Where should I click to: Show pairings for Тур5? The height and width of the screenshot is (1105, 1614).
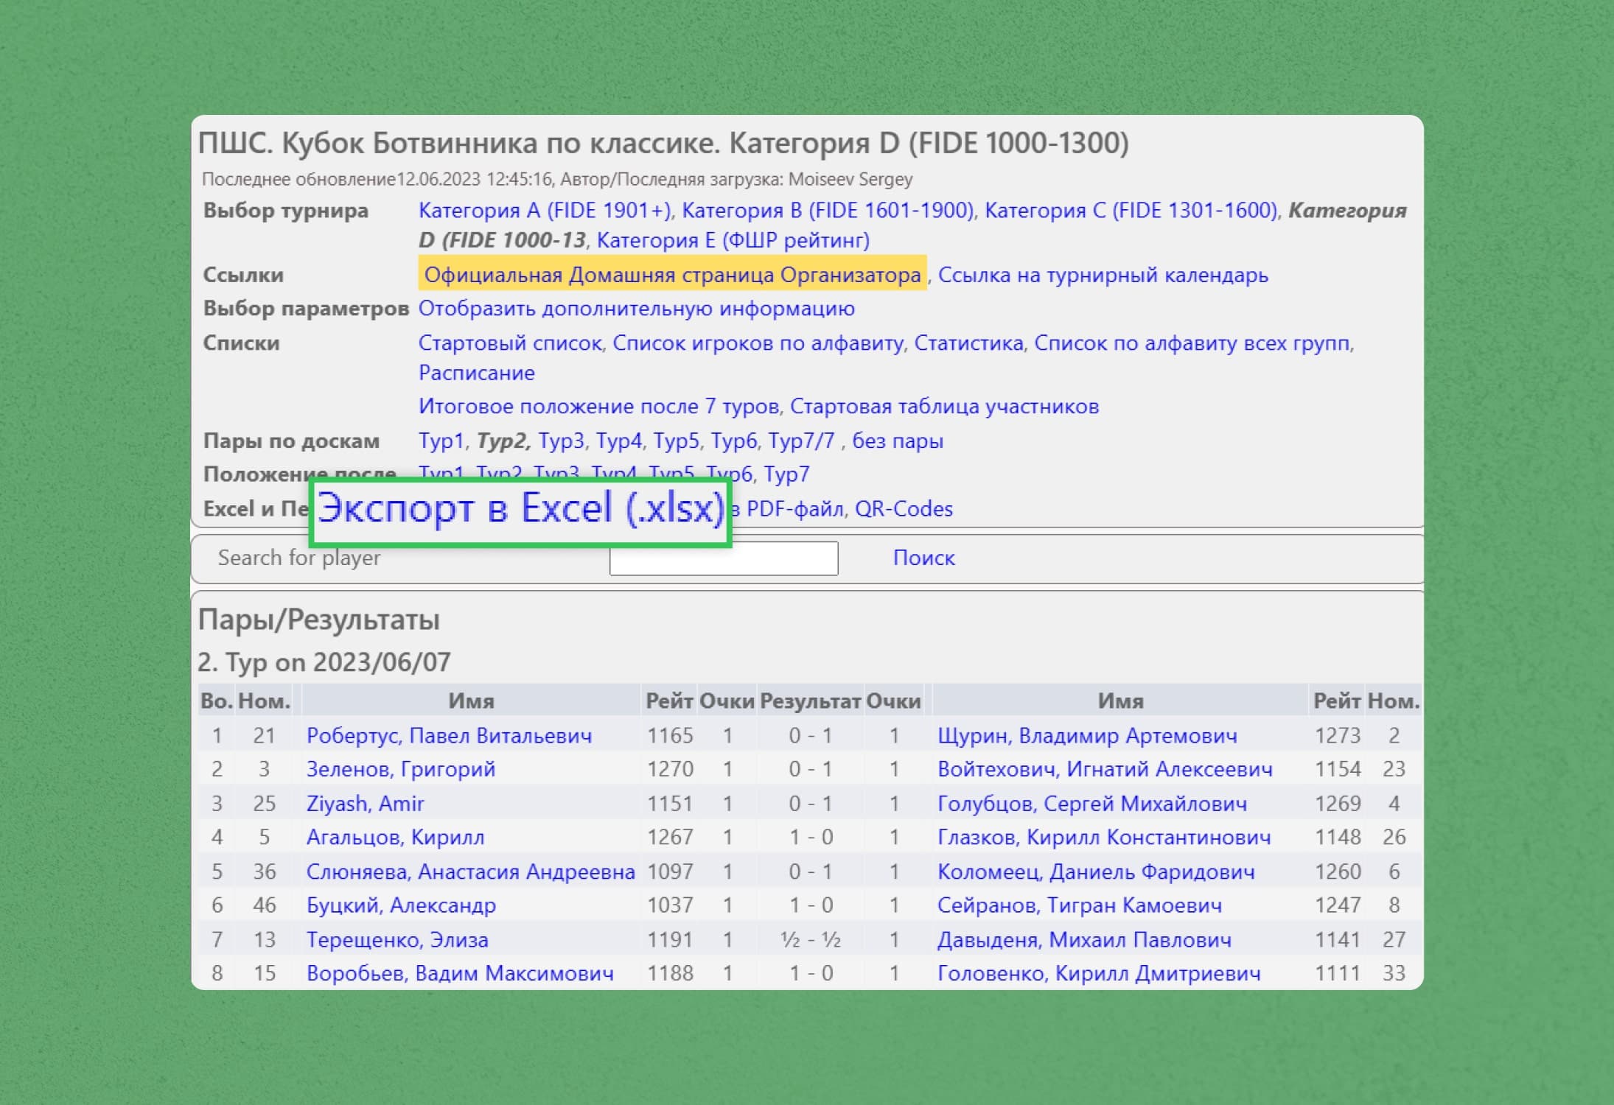(x=676, y=441)
